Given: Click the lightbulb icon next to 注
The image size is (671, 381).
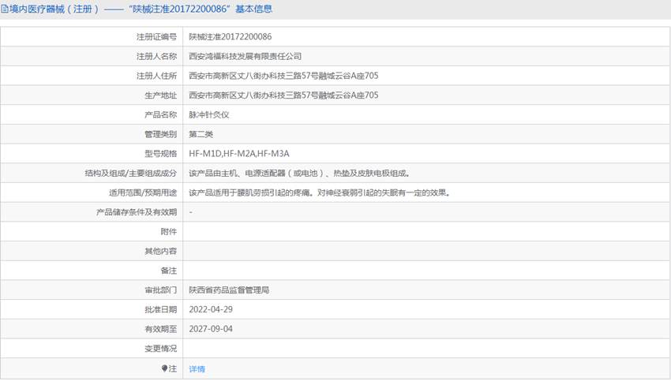Looking at the screenshot, I should [164, 368].
